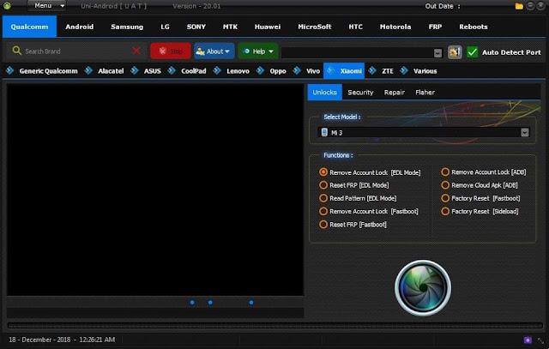The image size is (549, 349).
Task: Open the Reboots tab
Action: coord(474,27)
